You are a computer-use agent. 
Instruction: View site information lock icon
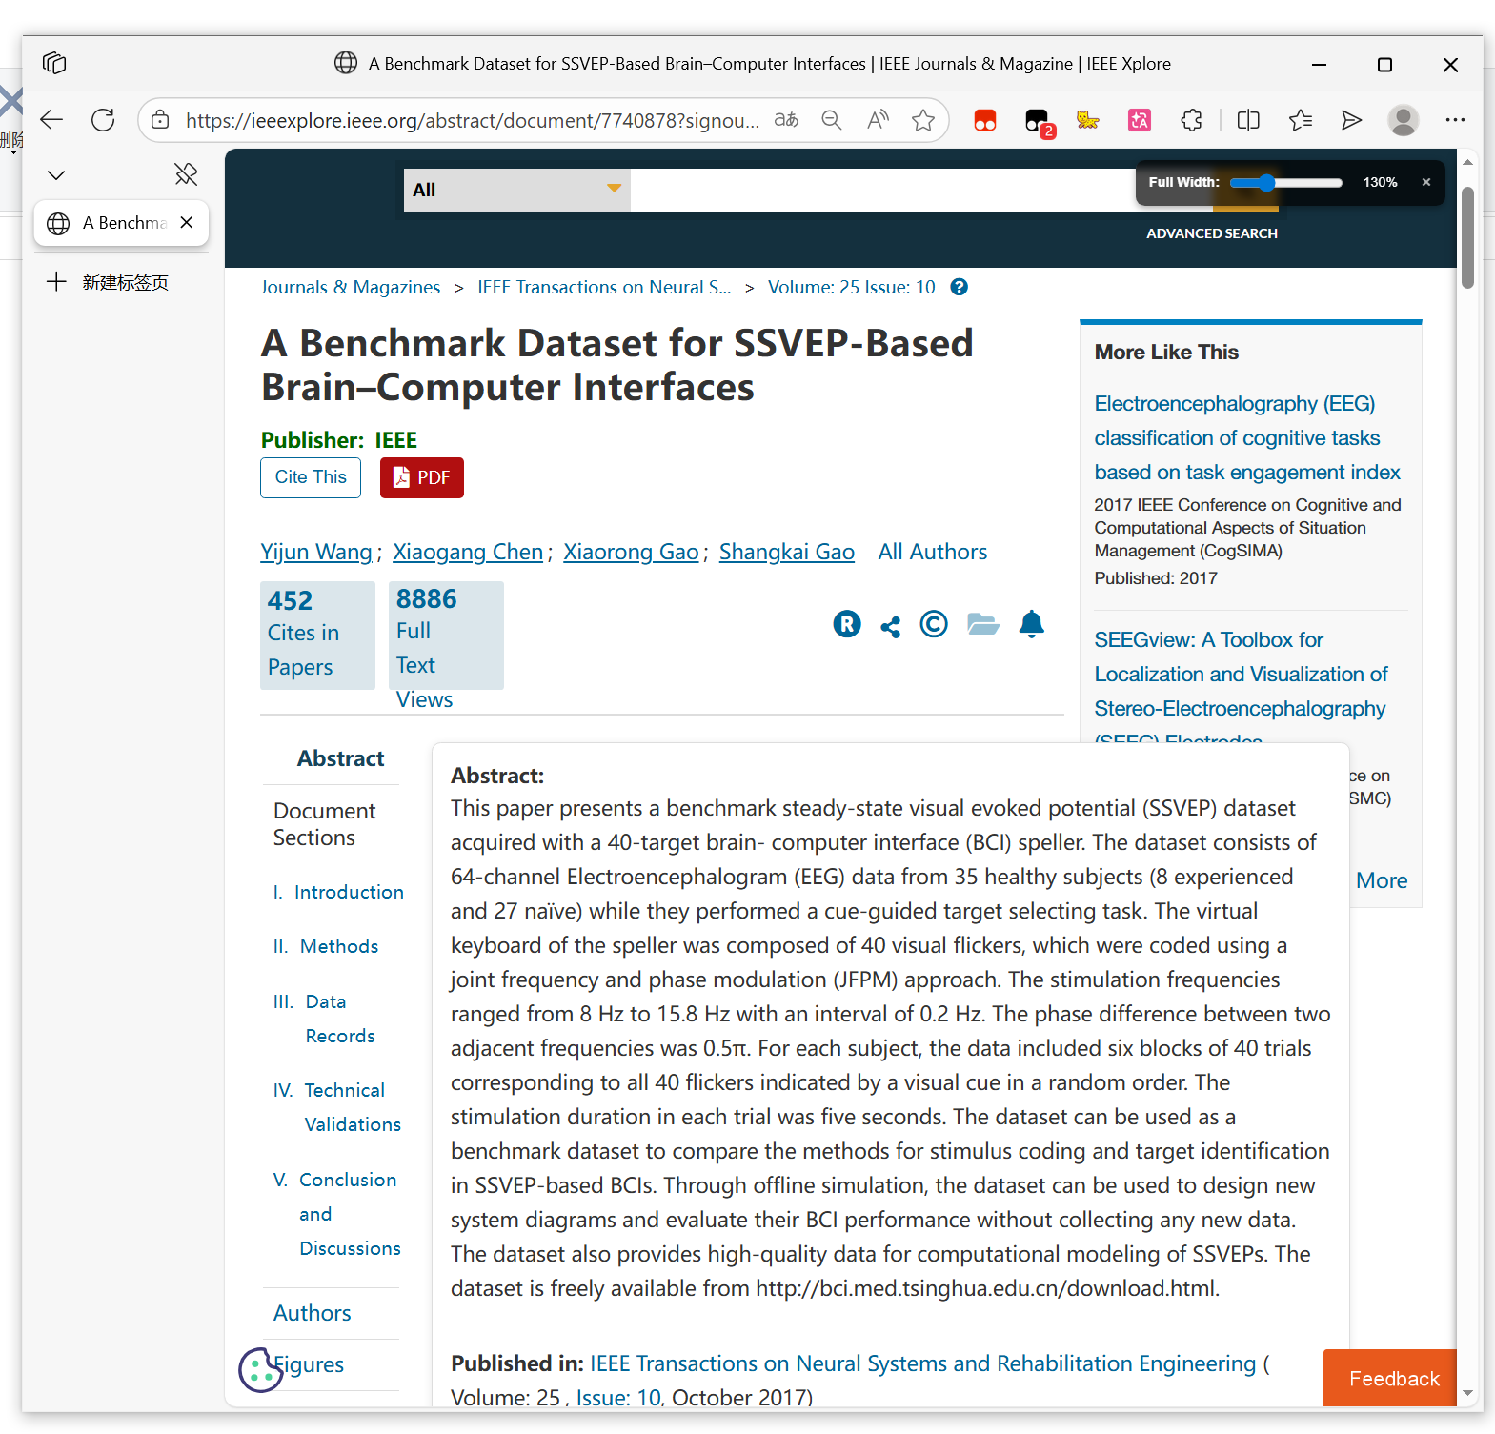(x=160, y=120)
